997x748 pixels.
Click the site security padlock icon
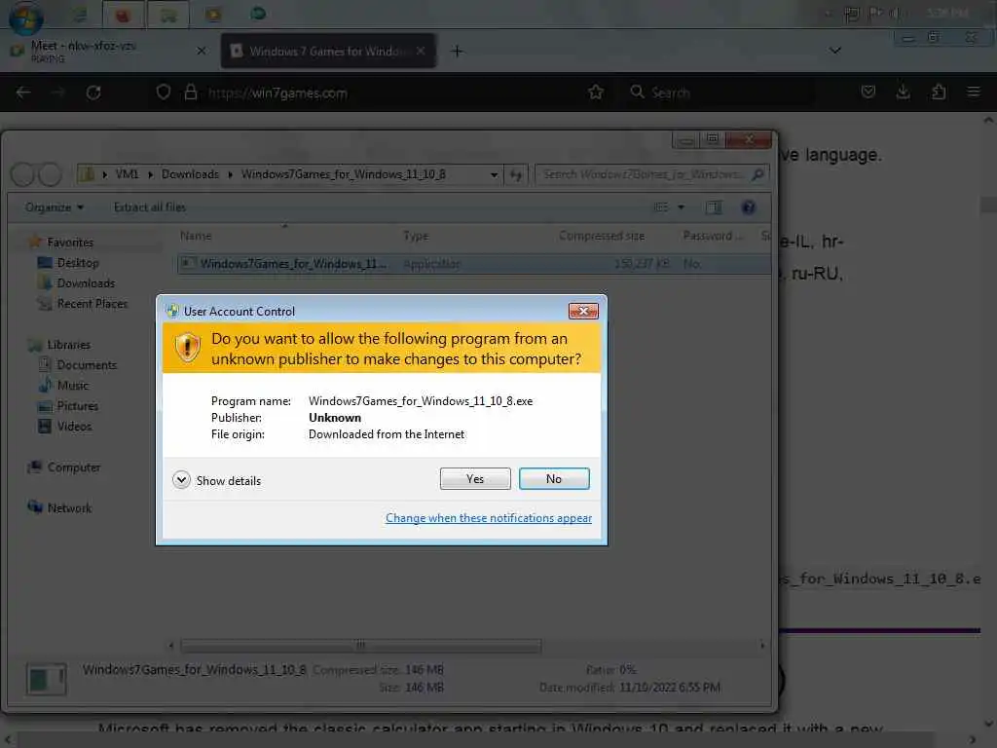click(x=190, y=93)
